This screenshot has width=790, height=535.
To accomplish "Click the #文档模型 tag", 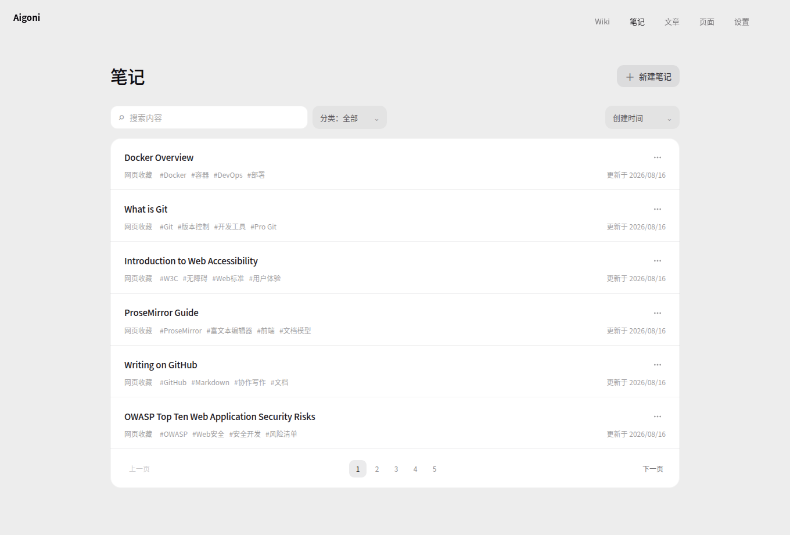I will (x=295, y=331).
